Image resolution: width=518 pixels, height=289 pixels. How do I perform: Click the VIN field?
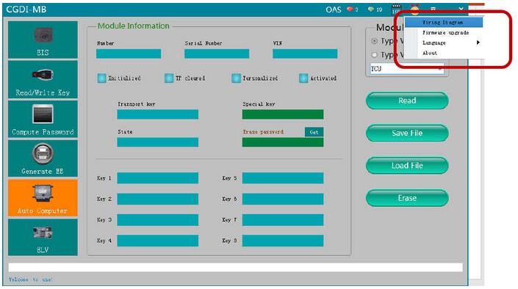coord(305,54)
